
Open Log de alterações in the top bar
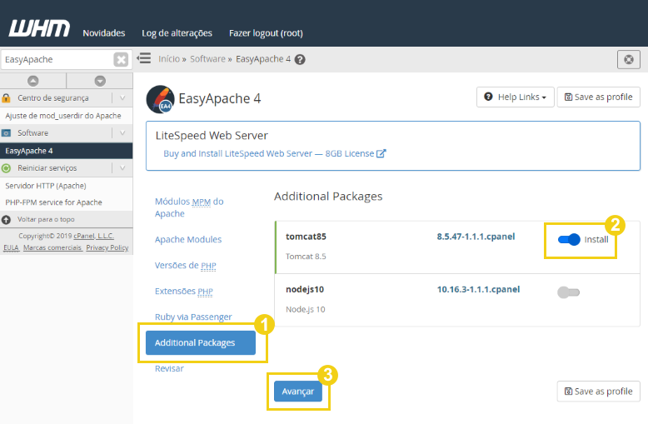point(177,33)
